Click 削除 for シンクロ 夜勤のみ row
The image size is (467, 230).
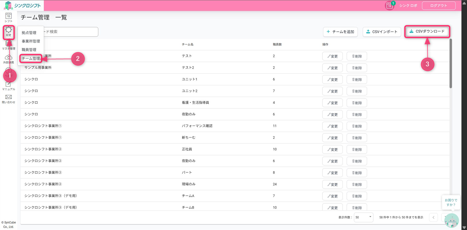[357, 114]
